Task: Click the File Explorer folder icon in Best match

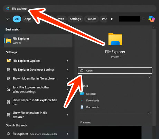Action: coord(9,41)
